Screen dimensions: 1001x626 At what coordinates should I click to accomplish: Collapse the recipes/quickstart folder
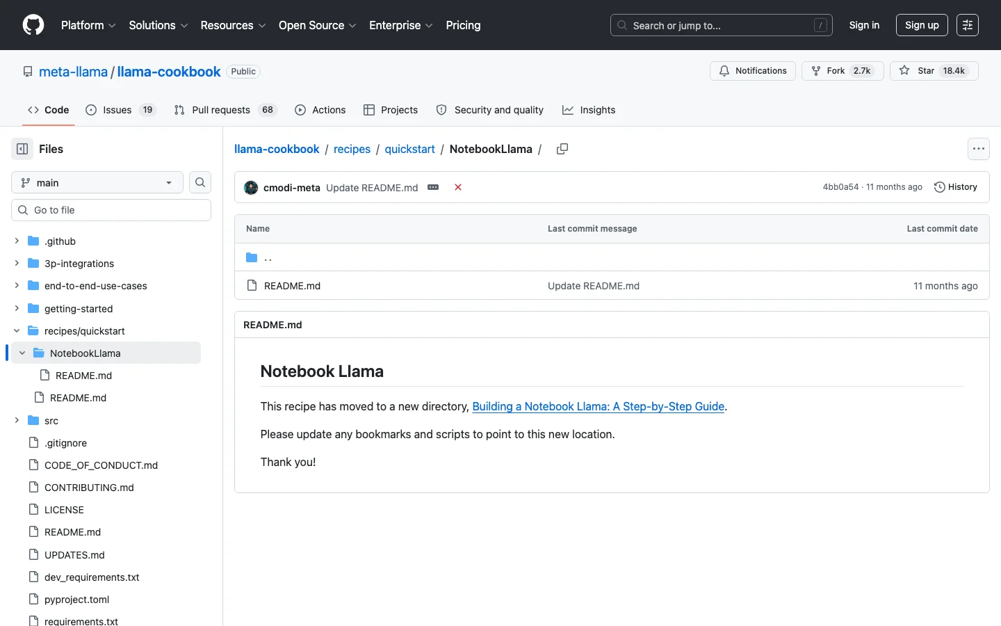point(17,331)
